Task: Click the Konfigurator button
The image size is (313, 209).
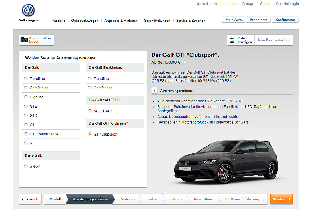Action: pos(285,20)
